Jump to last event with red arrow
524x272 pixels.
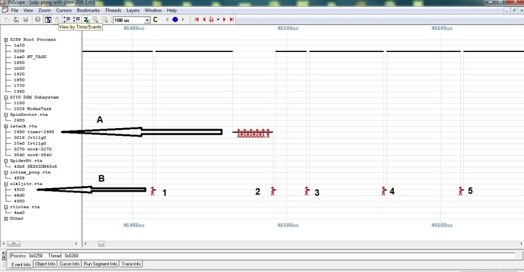coord(232,20)
